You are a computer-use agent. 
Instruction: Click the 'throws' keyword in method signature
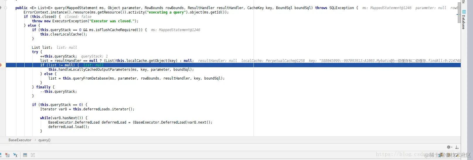tap(321, 8)
